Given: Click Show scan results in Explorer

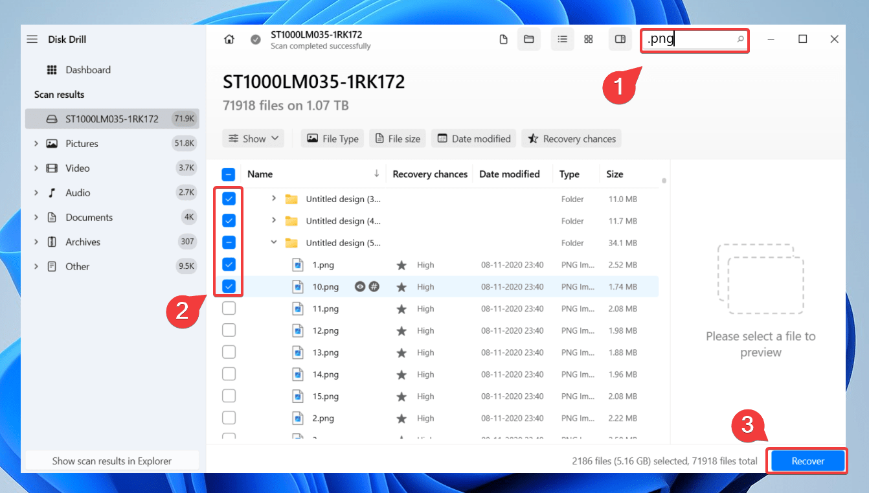Looking at the screenshot, I should click(x=111, y=461).
